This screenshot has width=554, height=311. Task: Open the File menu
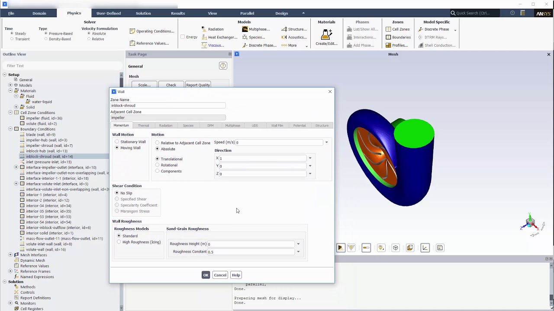pos(11,13)
